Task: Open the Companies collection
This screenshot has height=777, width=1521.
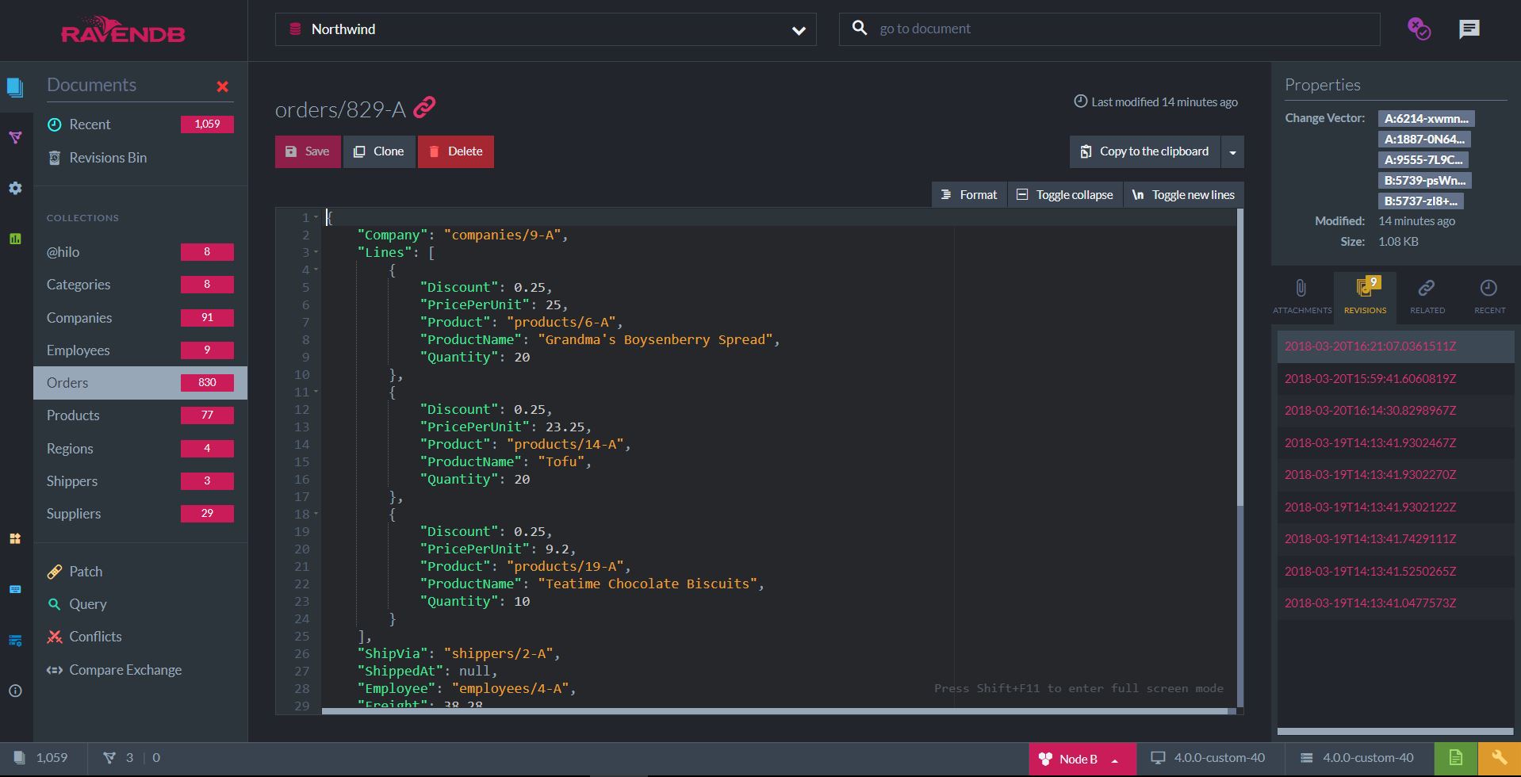Action: 140,318
